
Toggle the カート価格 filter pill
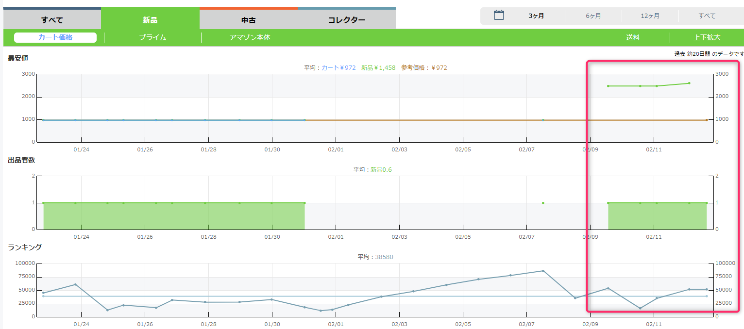tap(55, 37)
